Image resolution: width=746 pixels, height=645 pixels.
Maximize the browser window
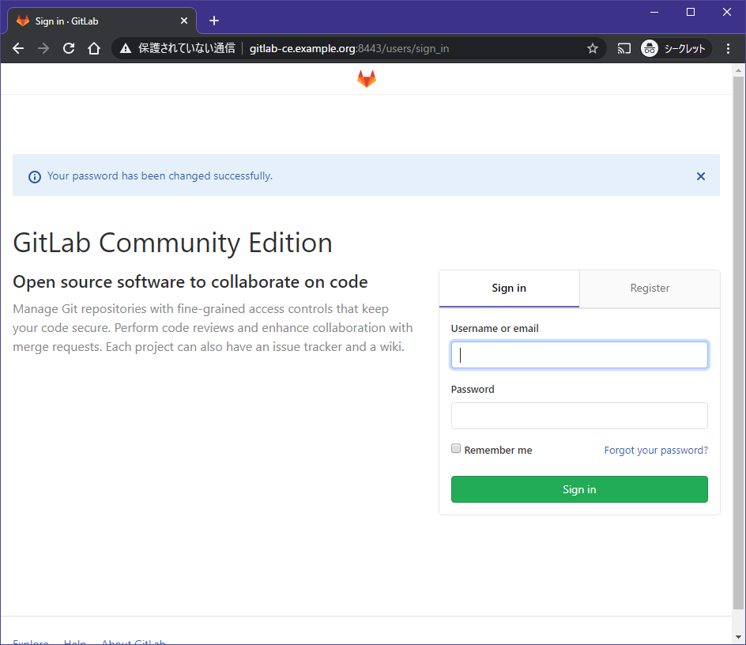tap(691, 13)
